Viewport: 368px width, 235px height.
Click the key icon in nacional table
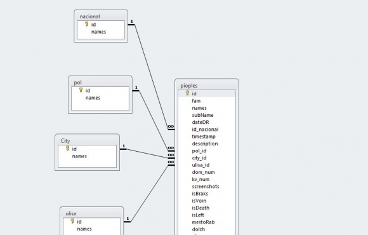pos(86,24)
